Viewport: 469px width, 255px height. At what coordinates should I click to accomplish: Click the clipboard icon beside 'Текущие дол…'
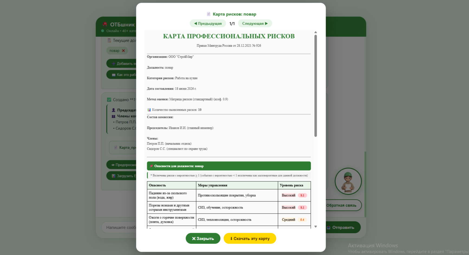pos(109,40)
